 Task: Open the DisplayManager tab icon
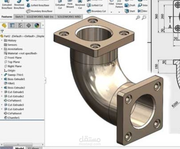coord(37,26)
